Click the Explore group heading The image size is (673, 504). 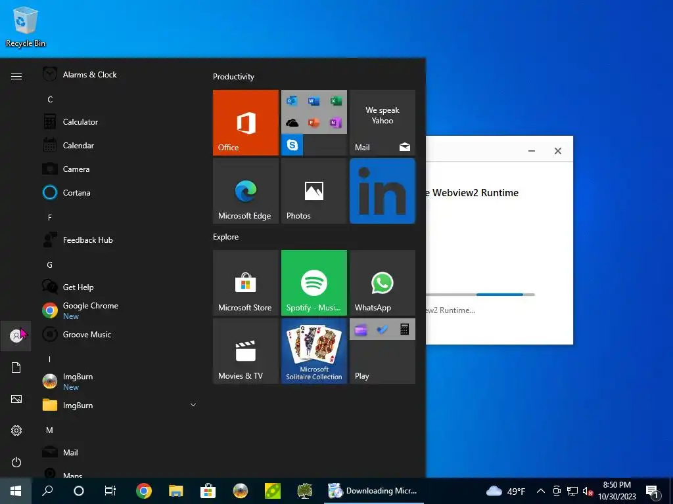coord(226,237)
